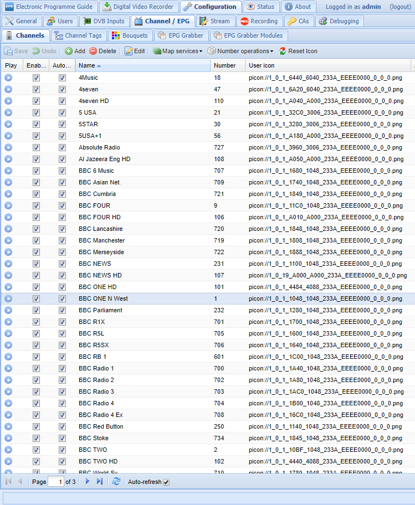Switch to the Channel Tags tab
This screenshot has height=505, width=415.
(x=78, y=35)
